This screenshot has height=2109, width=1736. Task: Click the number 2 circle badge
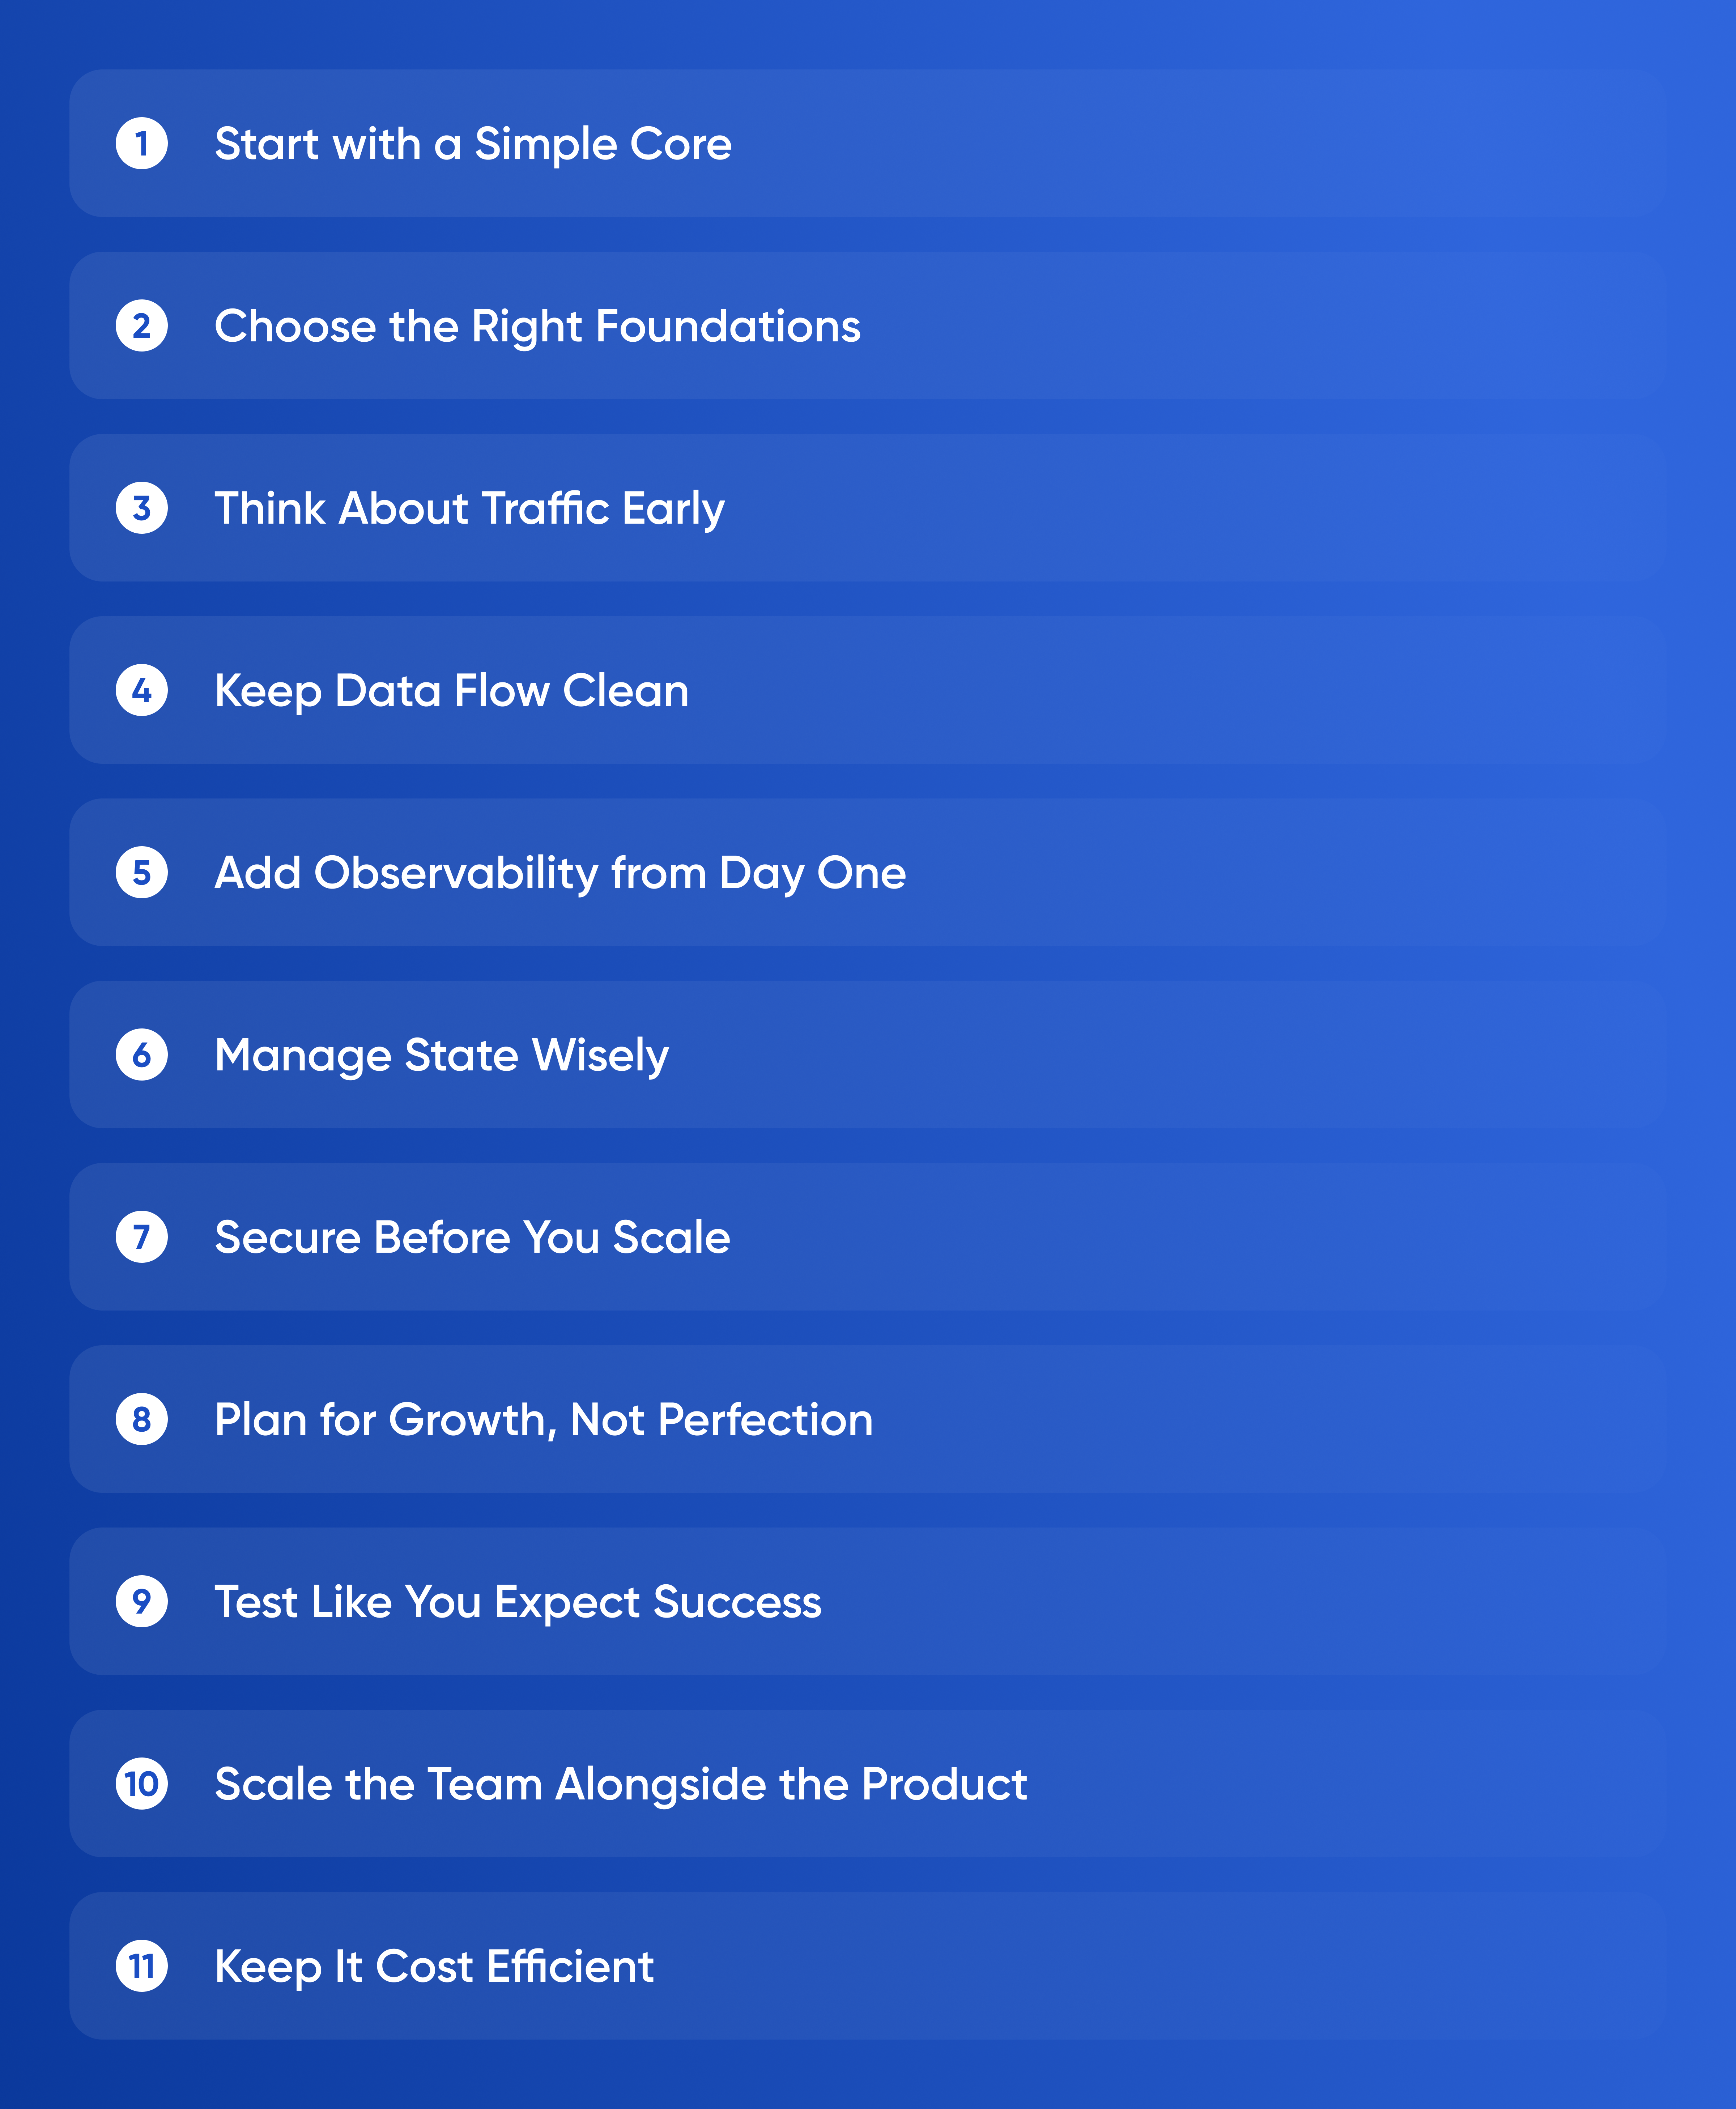(141, 326)
